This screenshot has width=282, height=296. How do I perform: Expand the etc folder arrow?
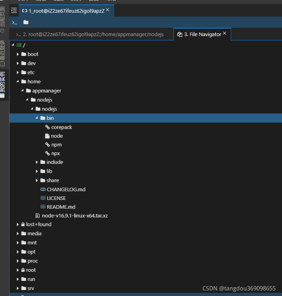18,72
